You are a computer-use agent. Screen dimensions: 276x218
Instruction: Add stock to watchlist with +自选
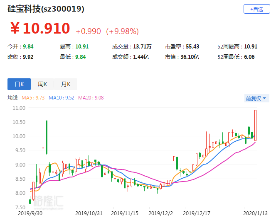pos(256,9)
